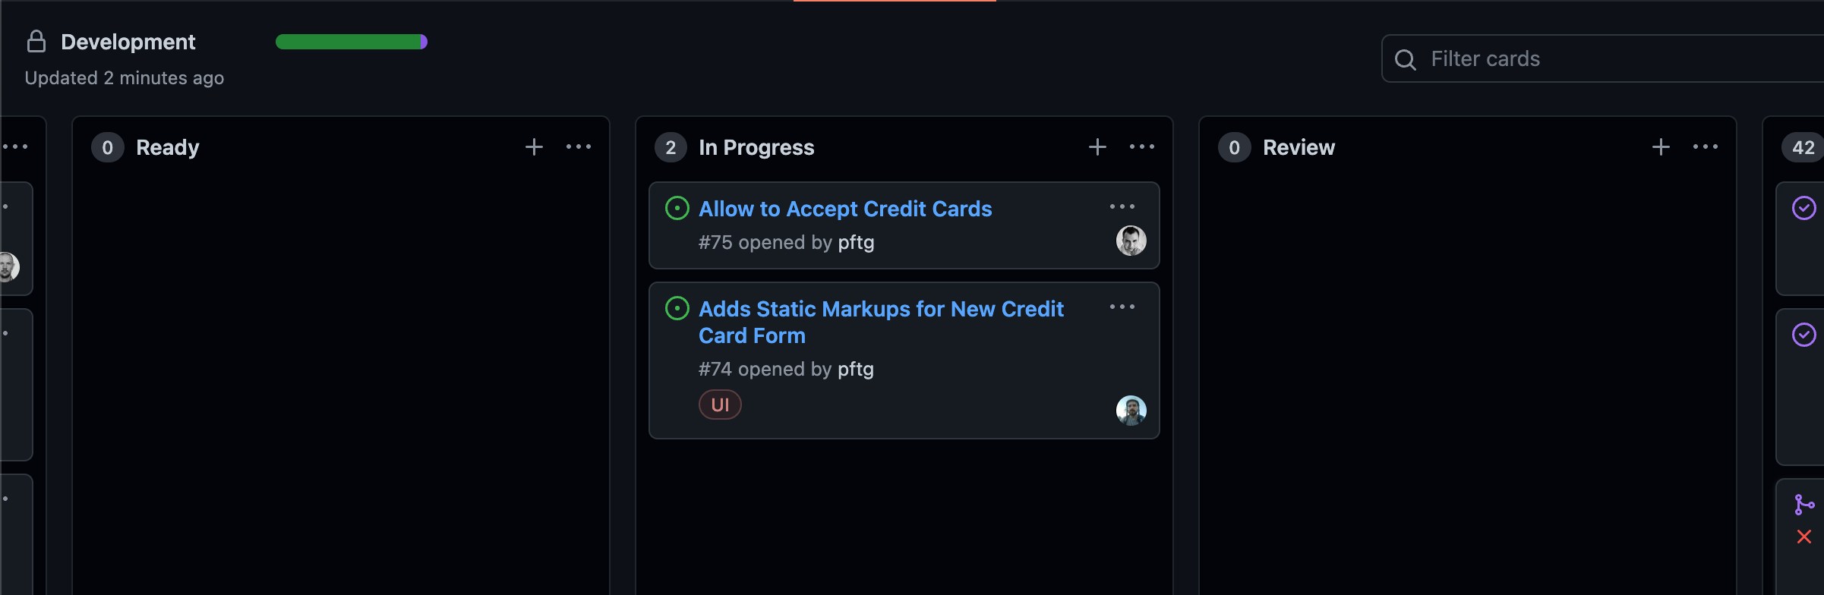Add a new card to the In Progress column

point(1097,146)
